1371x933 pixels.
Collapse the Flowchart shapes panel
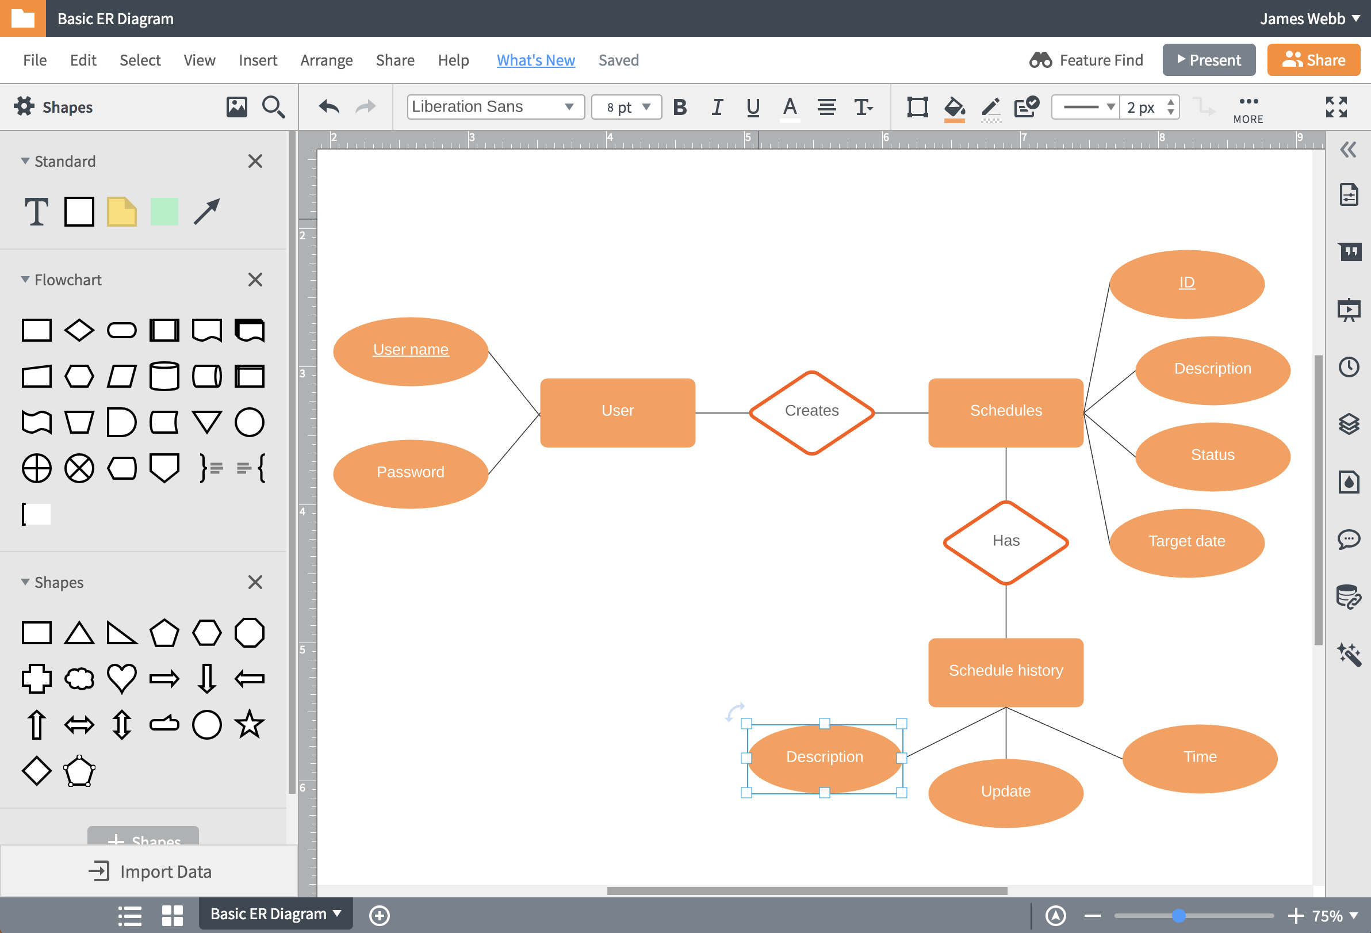23,279
